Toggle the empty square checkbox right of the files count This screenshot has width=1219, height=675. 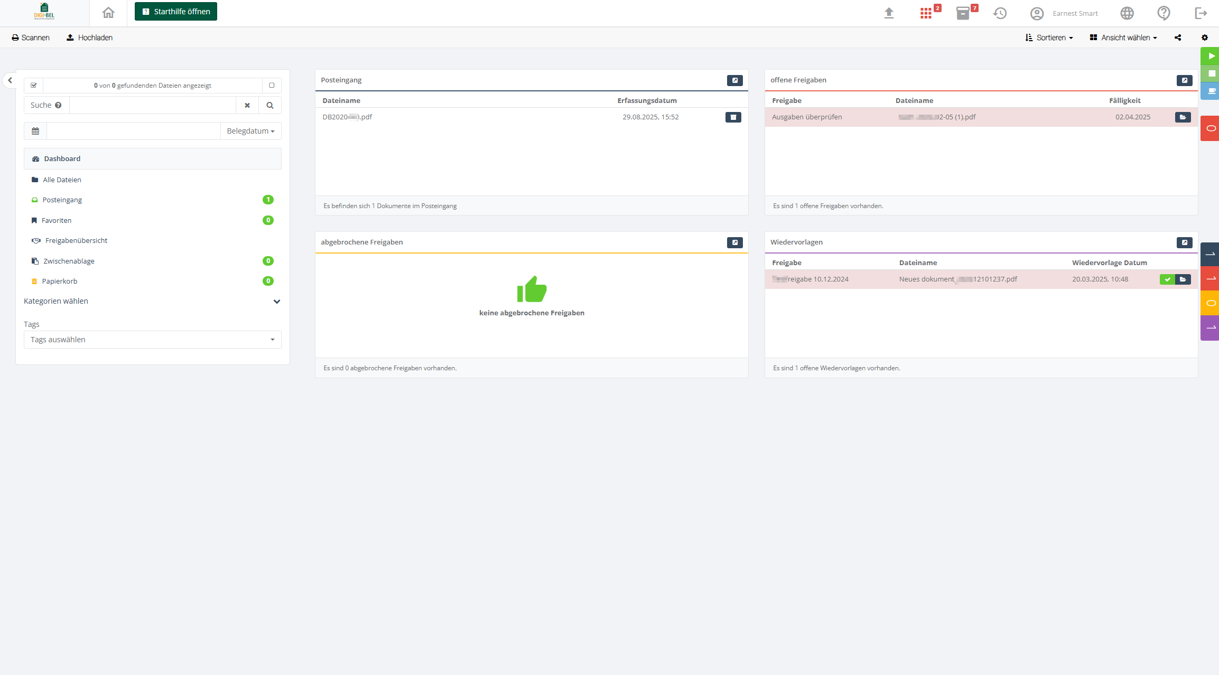point(272,85)
